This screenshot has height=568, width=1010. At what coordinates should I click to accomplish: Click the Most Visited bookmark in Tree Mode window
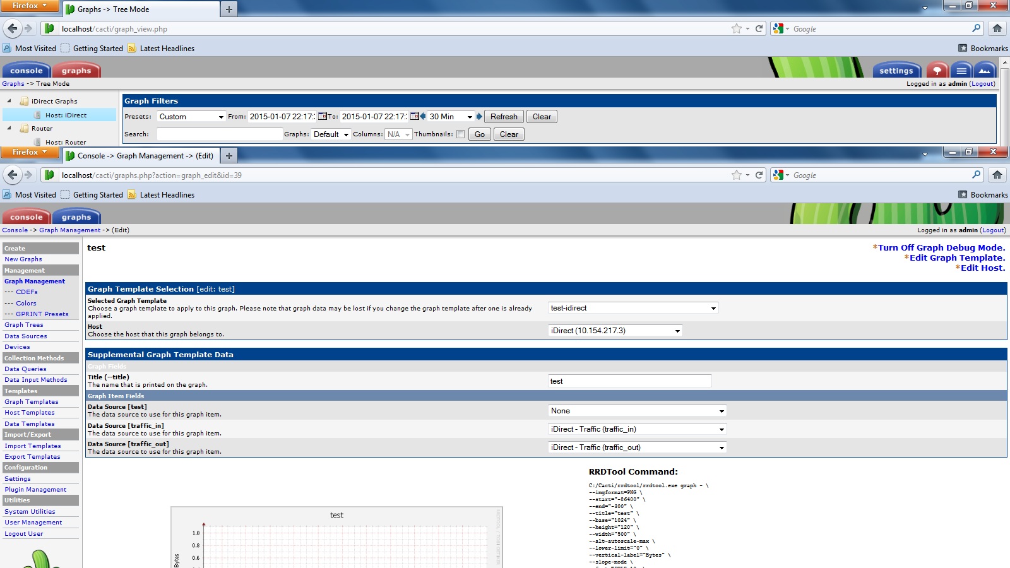[30, 48]
